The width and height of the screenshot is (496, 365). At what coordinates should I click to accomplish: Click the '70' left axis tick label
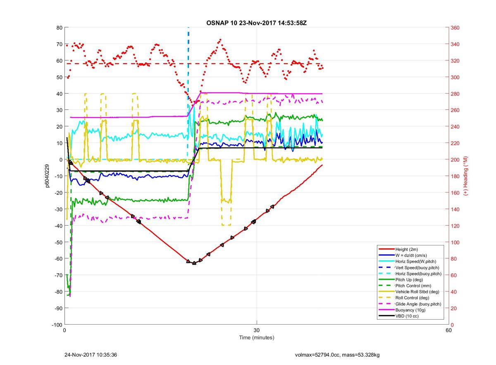[60, 44]
